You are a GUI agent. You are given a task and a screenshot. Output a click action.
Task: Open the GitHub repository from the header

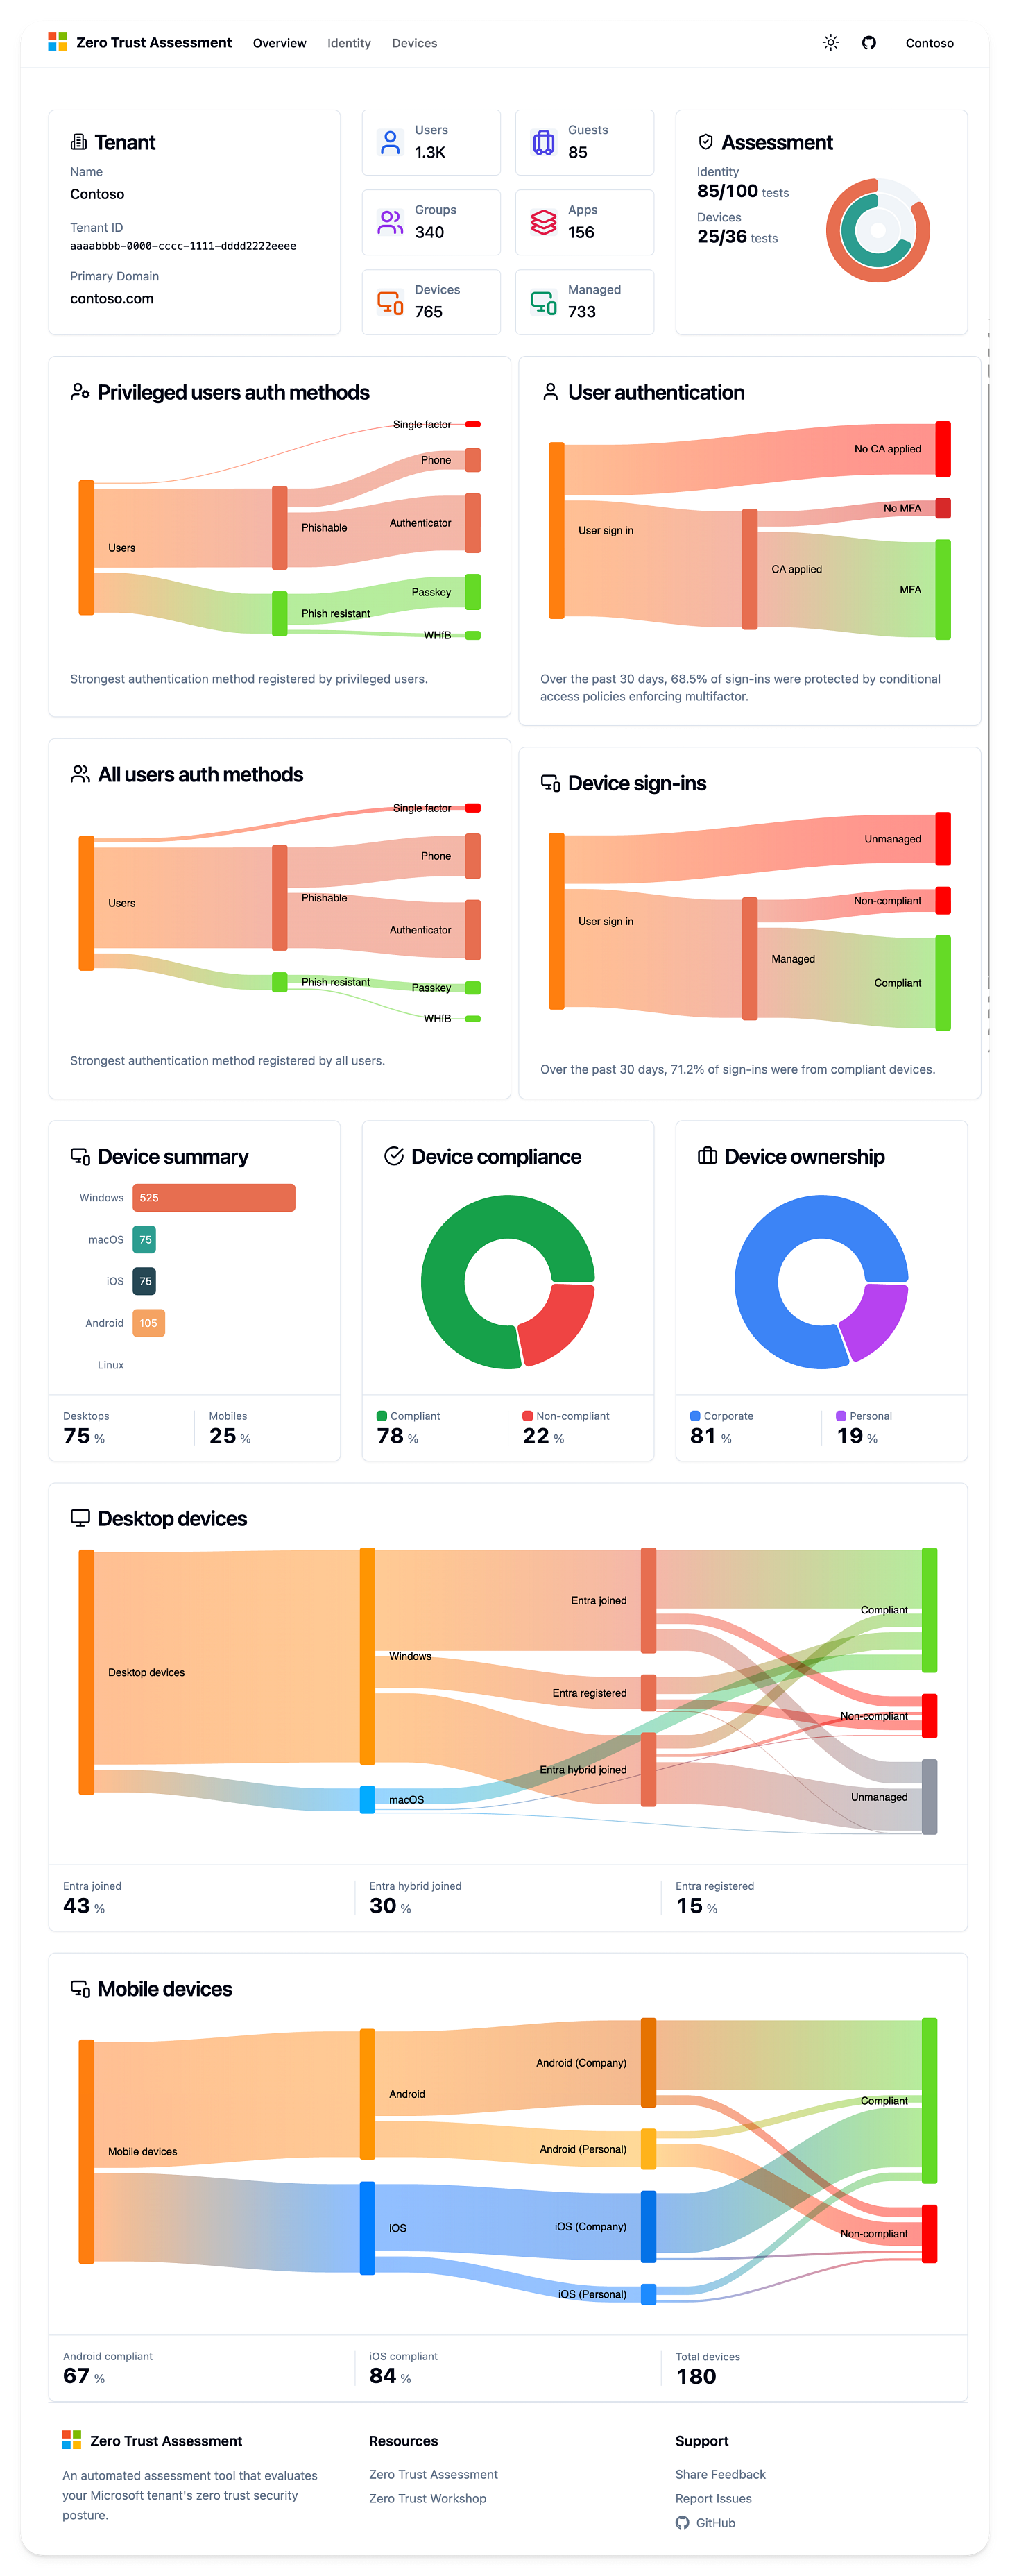click(x=868, y=43)
